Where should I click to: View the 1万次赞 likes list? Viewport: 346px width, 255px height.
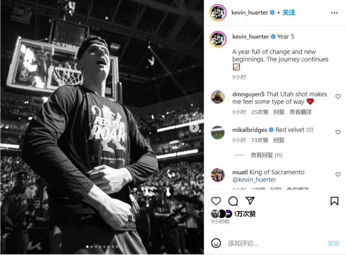click(x=245, y=214)
